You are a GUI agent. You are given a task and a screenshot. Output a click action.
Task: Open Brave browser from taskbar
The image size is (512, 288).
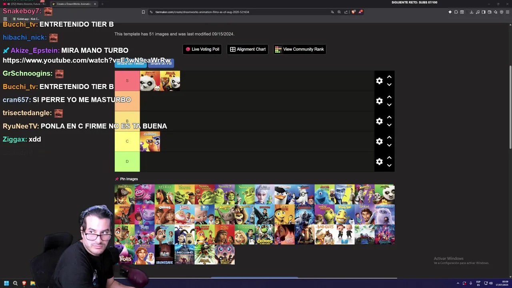pos(24,283)
